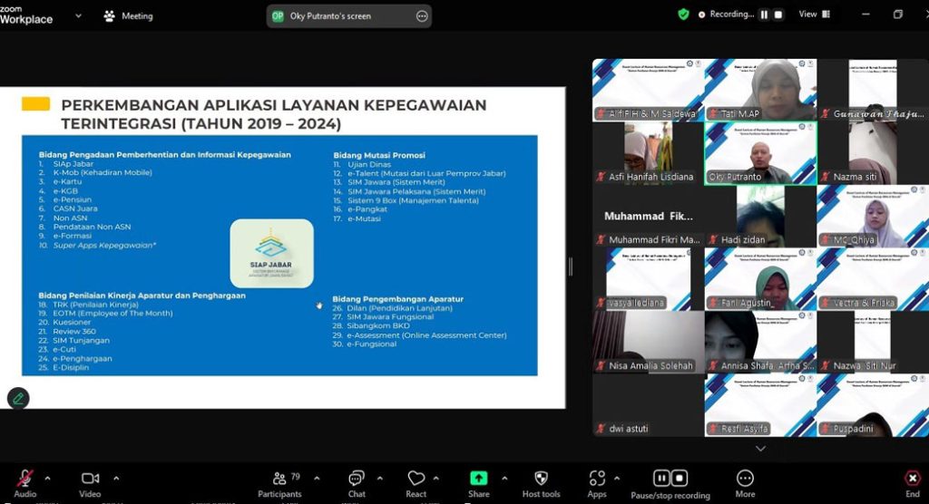Open the View layout menu
The height and width of the screenshot is (504, 929).
(815, 15)
